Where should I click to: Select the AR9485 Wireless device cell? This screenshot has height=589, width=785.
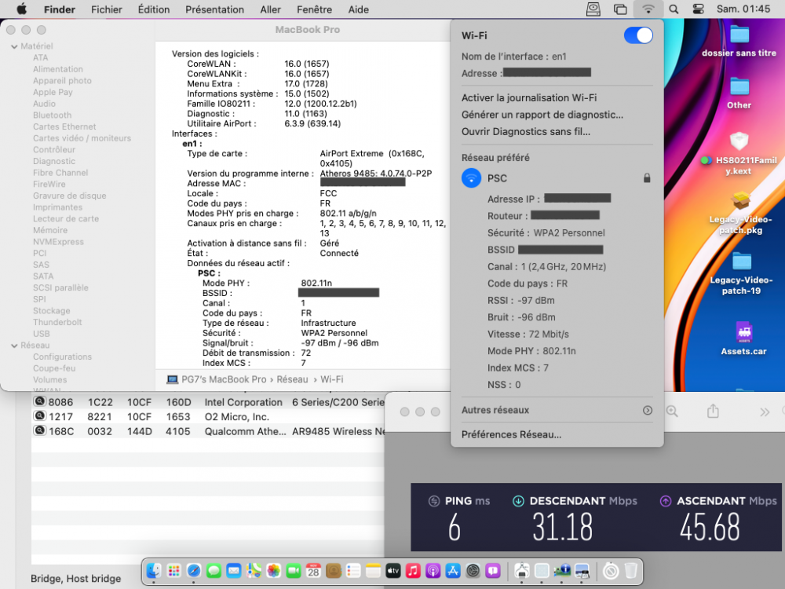coord(338,431)
